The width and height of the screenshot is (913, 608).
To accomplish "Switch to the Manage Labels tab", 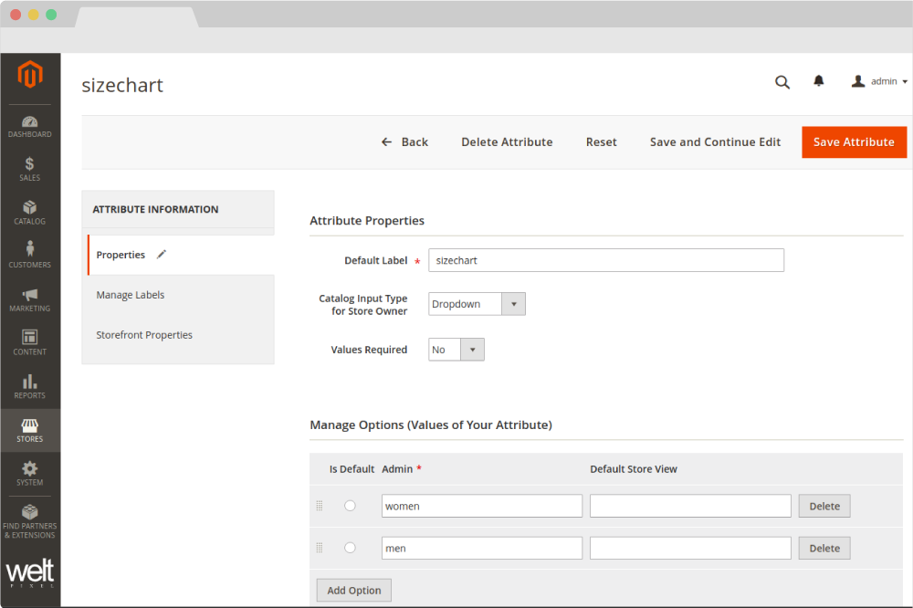I will click(x=131, y=295).
